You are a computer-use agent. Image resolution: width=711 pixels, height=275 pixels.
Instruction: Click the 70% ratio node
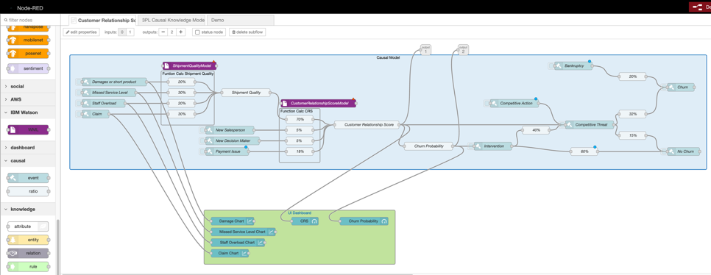(300, 120)
